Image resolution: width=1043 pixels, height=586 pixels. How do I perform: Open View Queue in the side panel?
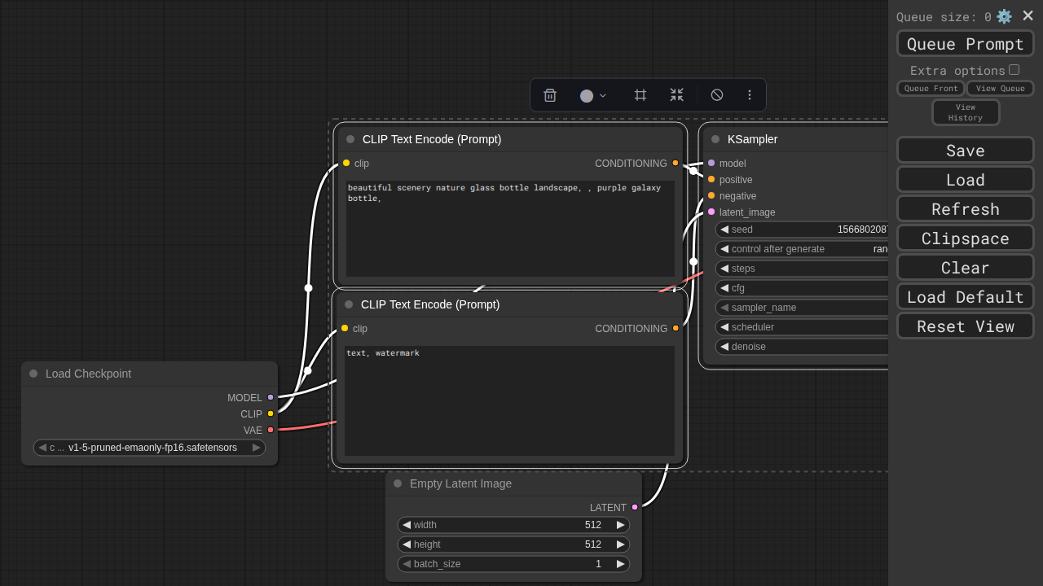pos(1000,89)
